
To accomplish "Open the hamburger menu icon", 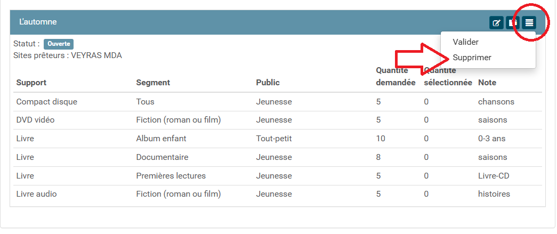I will tap(529, 22).
